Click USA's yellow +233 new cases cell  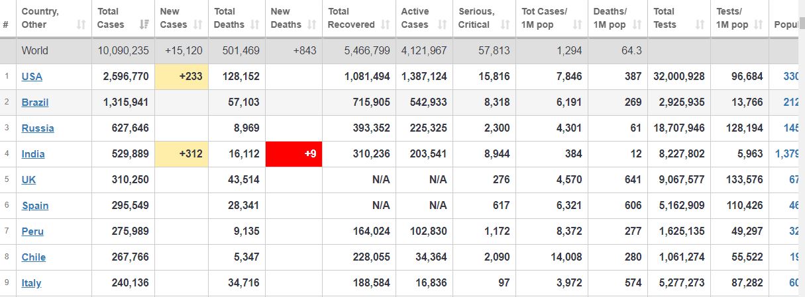[x=182, y=77]
